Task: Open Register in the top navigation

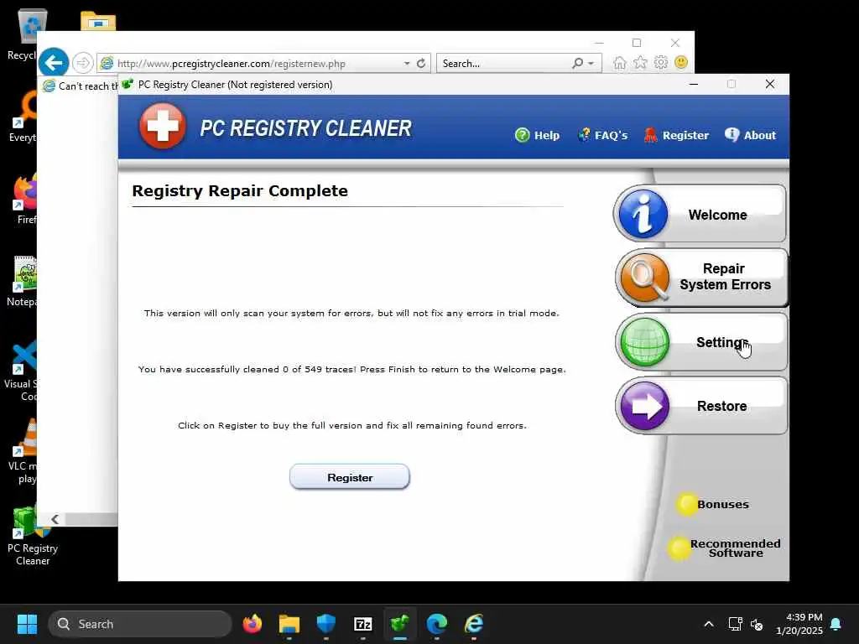Action: [x=676, y=135]
